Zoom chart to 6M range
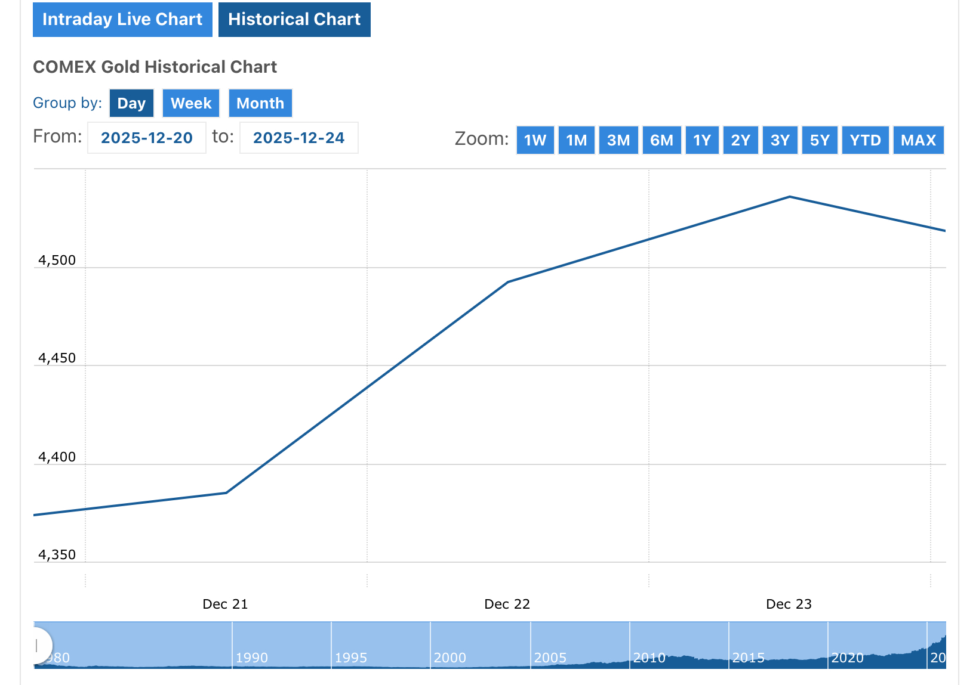This screenshot has width=979, height=685. (x=661, y=140)
